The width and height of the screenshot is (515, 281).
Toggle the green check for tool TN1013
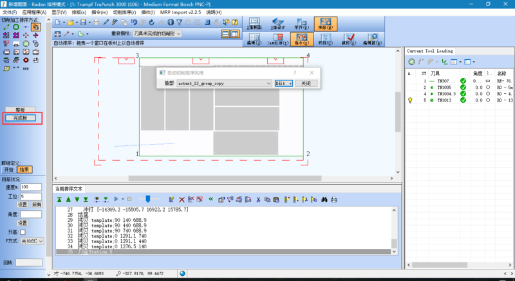click(462, 100)
